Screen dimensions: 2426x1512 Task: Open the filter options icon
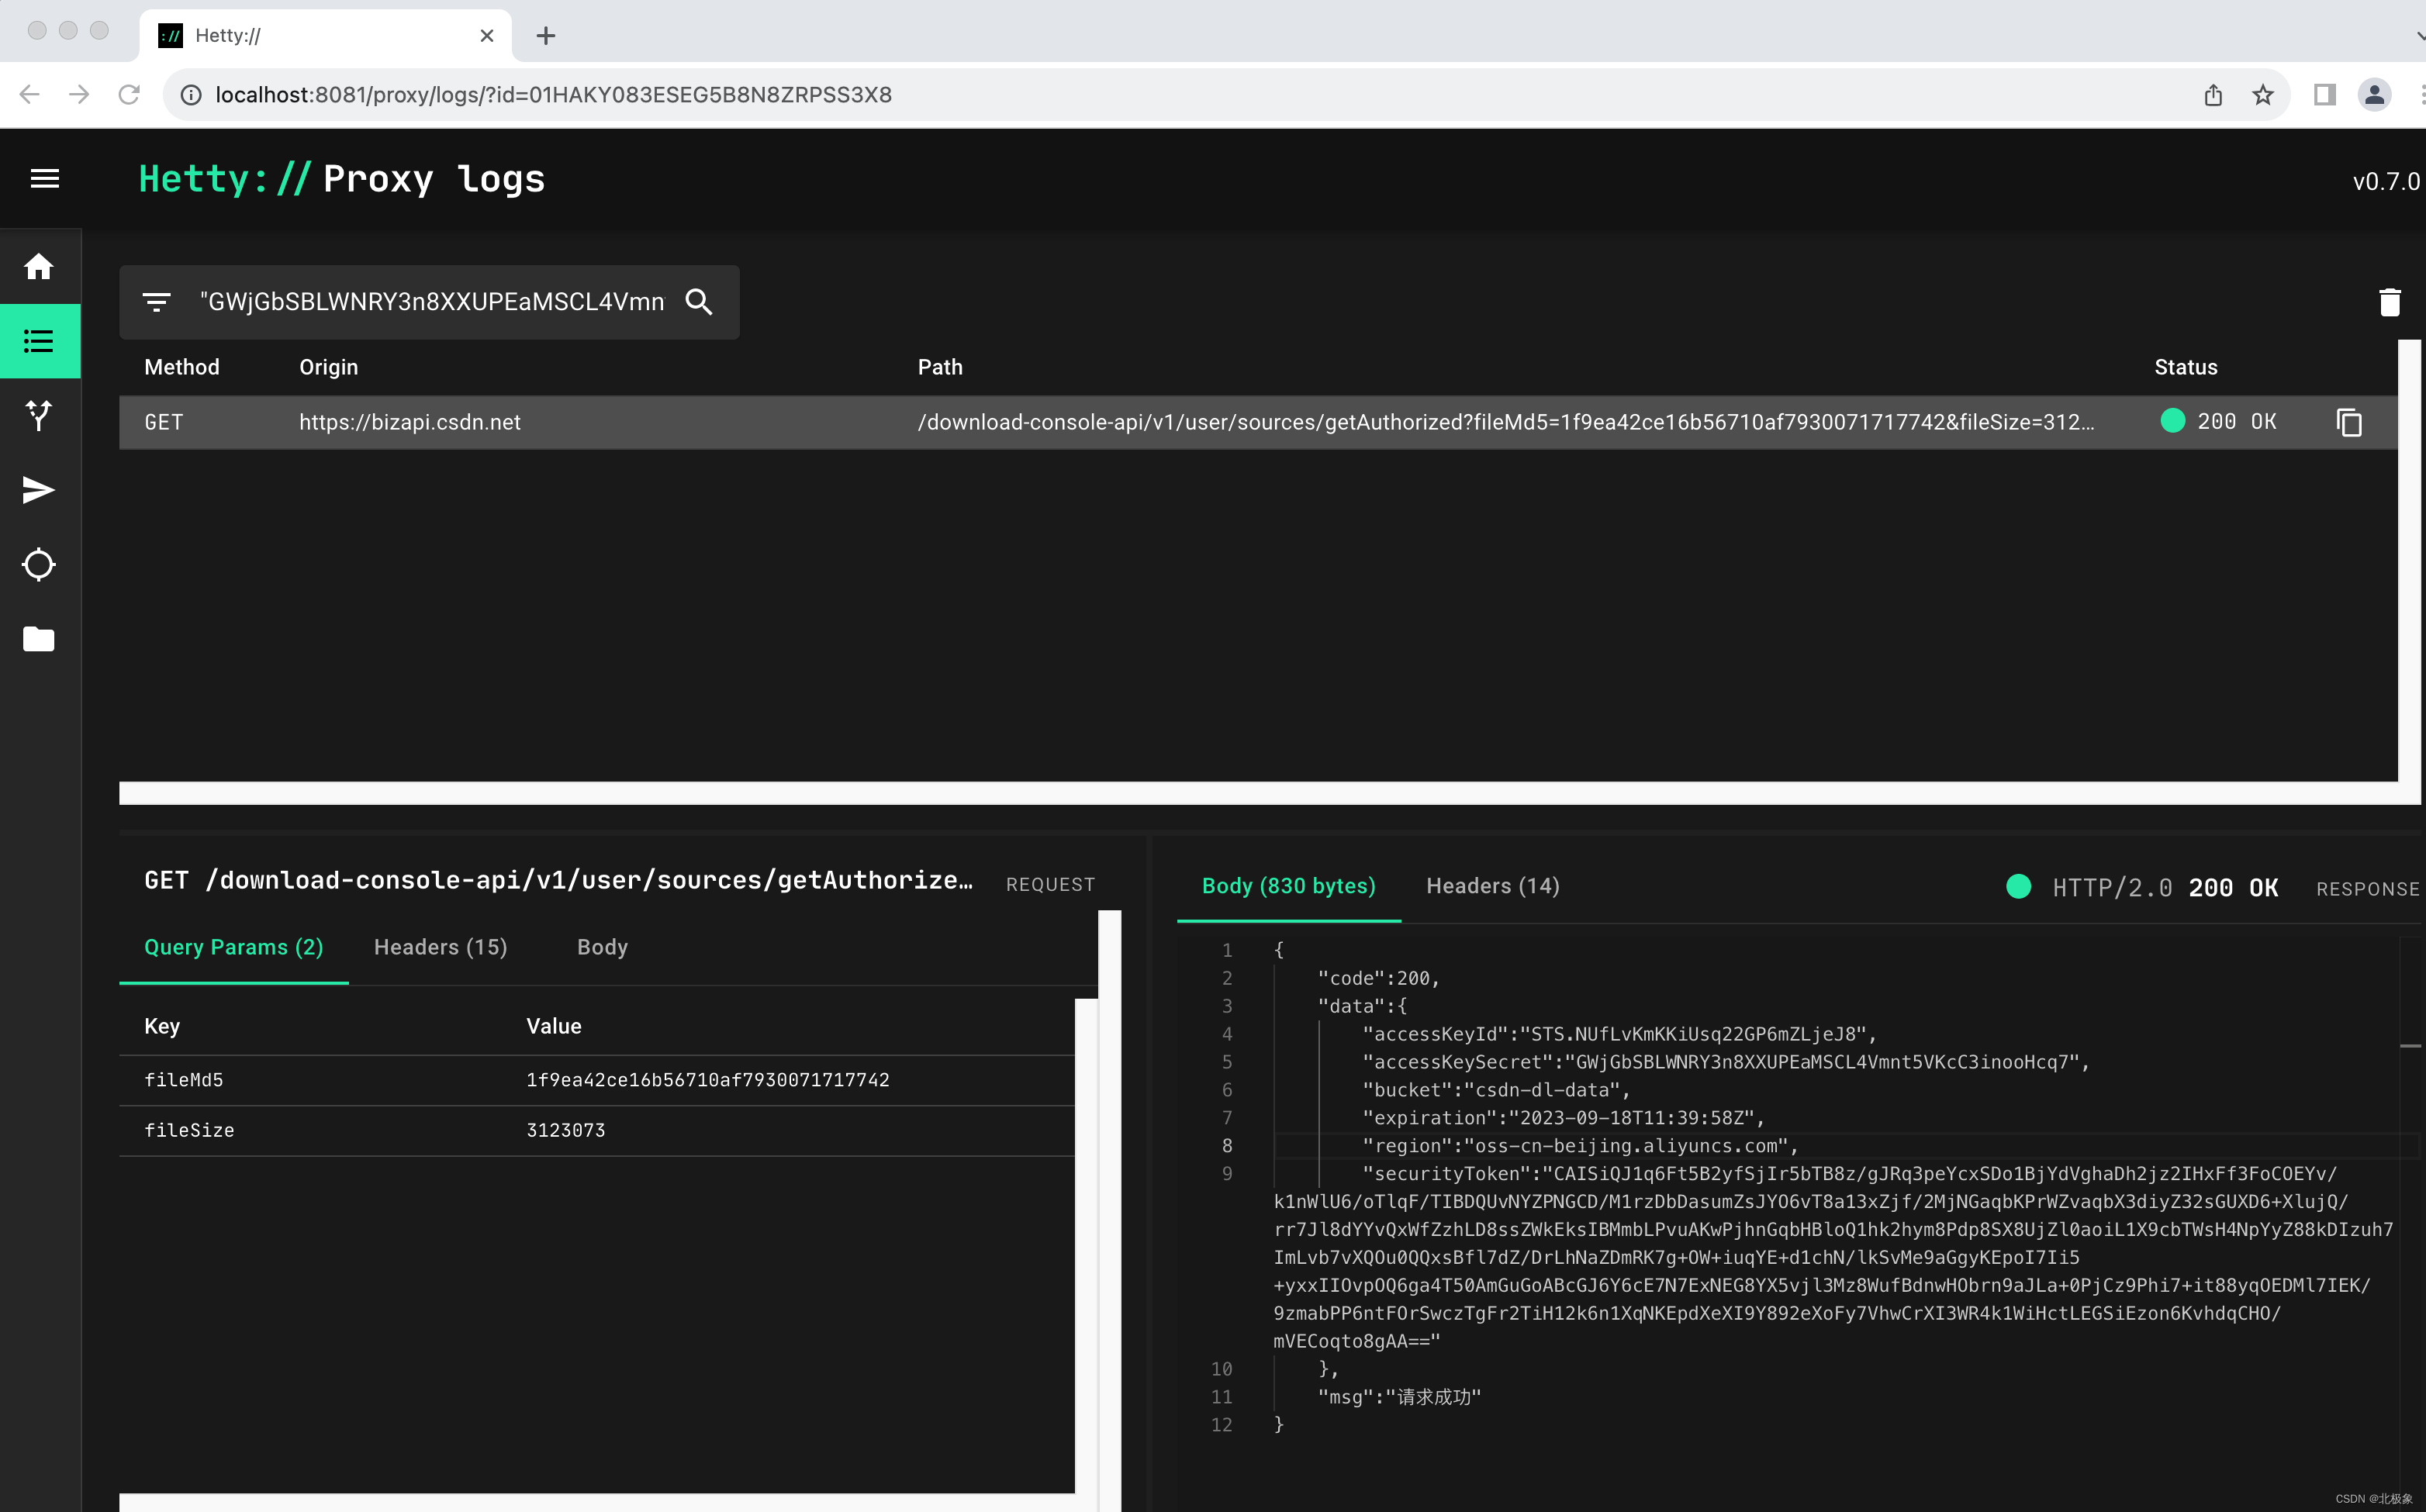point(157,302)
